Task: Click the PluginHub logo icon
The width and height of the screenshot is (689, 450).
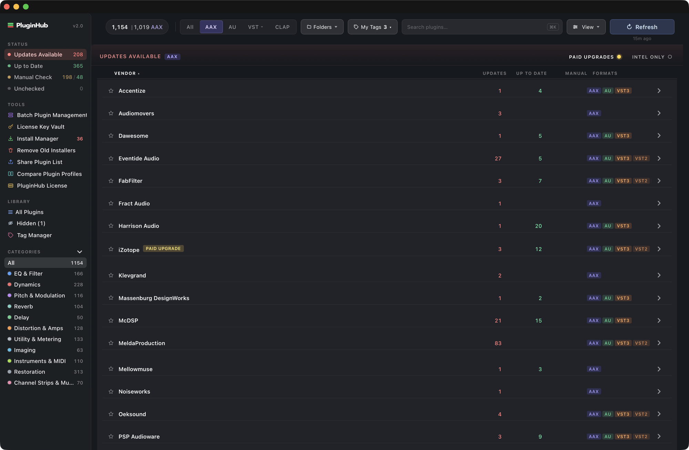Action: [x=11, y=25]
